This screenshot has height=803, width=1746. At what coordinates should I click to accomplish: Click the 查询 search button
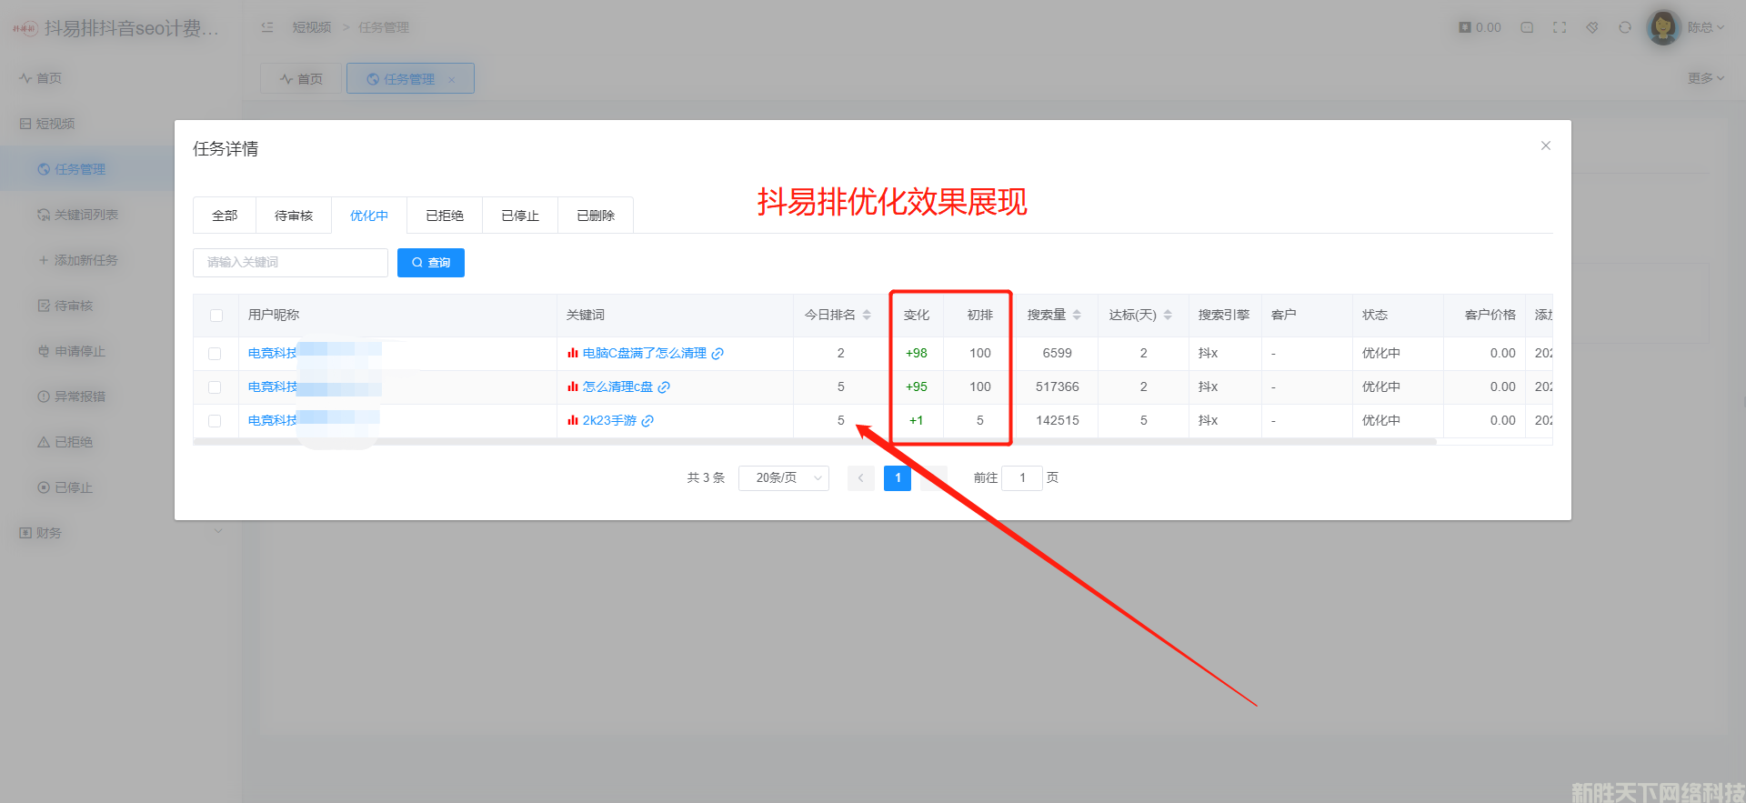(431, 263)
